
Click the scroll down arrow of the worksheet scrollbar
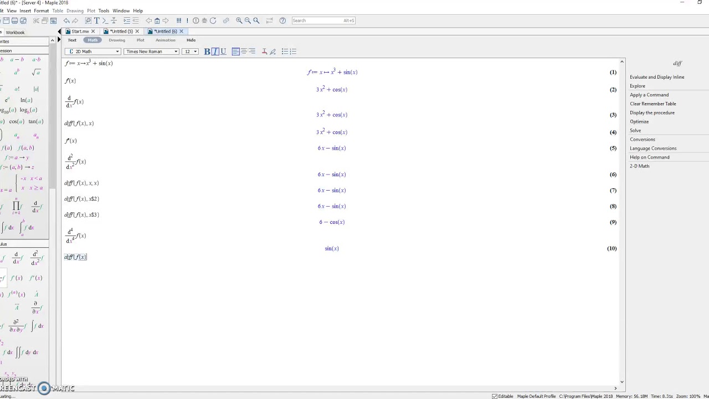point(621,381)
